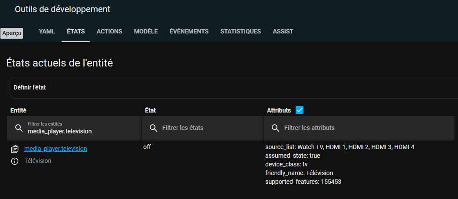Open the ACTIONS tab
The width and height of the screenshot is (458, 199).
tap(109, 32)
